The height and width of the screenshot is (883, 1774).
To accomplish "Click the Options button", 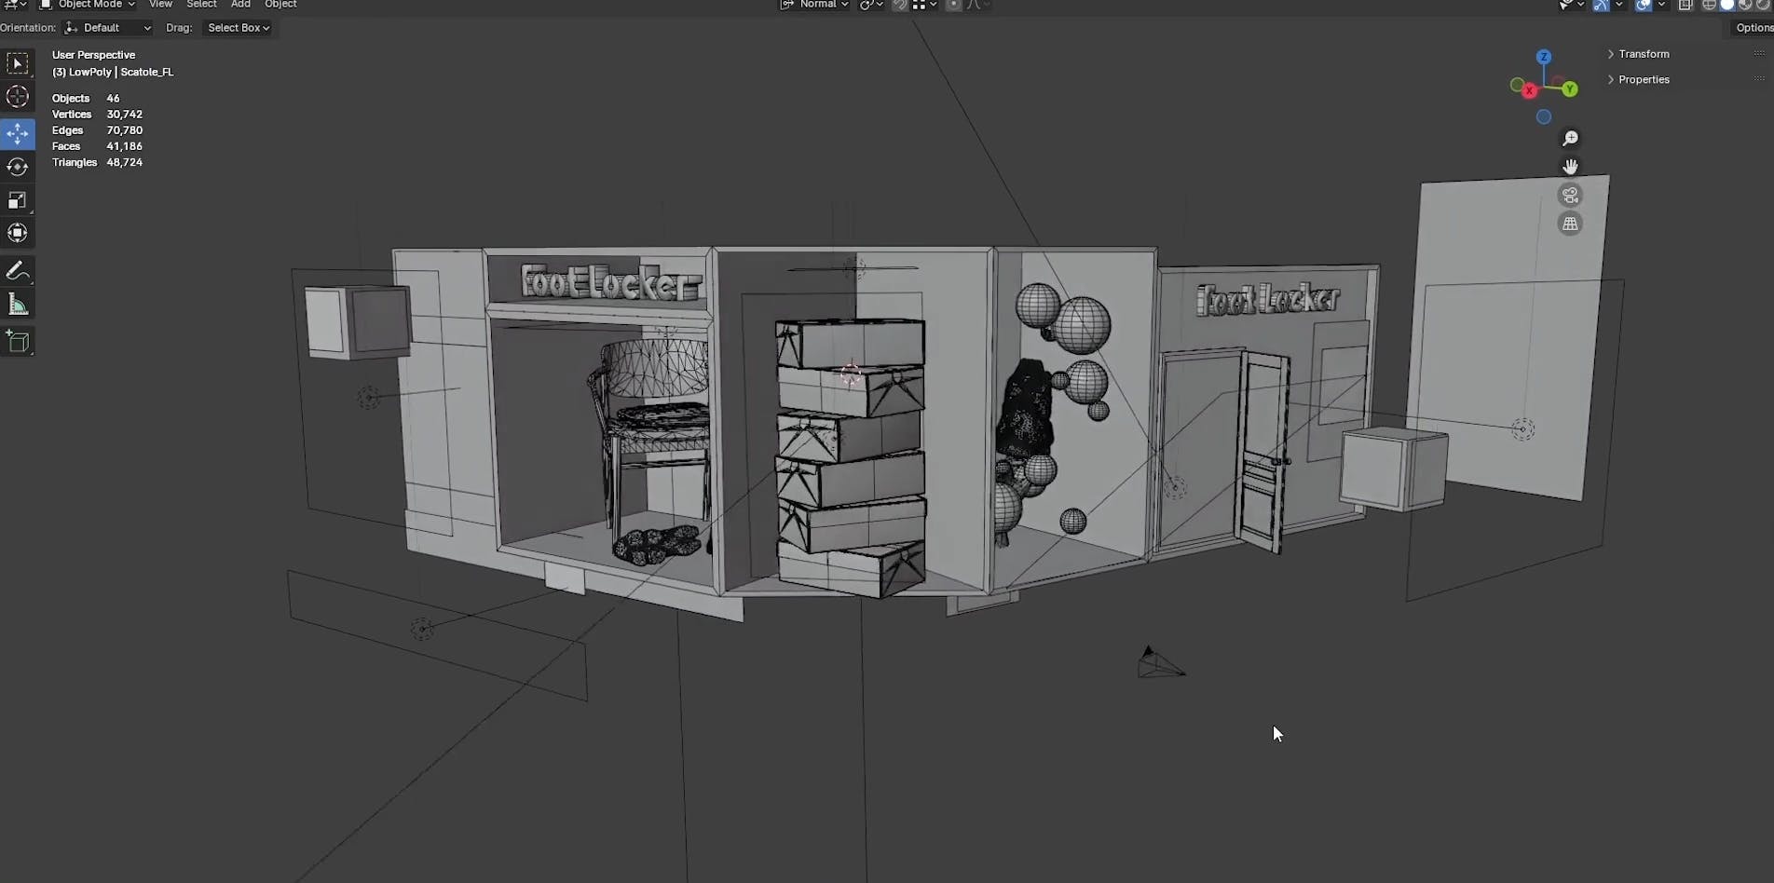I will 1754,28.
